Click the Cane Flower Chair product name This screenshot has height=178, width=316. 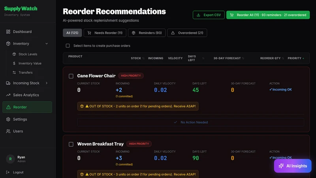point(96,76)
